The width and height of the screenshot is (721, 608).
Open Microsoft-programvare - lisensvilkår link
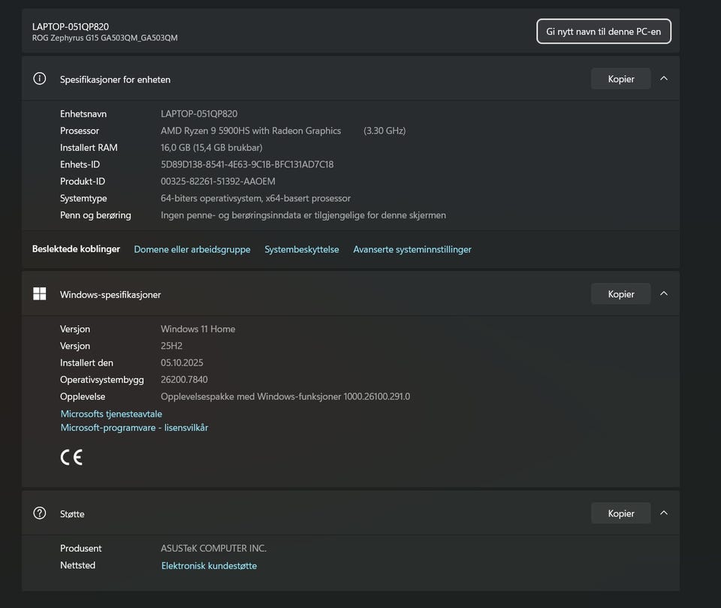coord(134,427)
